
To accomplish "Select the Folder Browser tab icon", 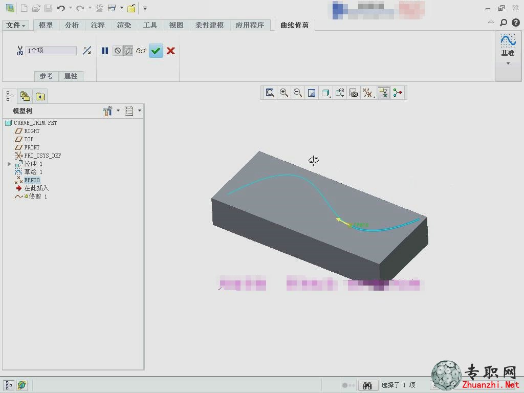I will [25, 96].
